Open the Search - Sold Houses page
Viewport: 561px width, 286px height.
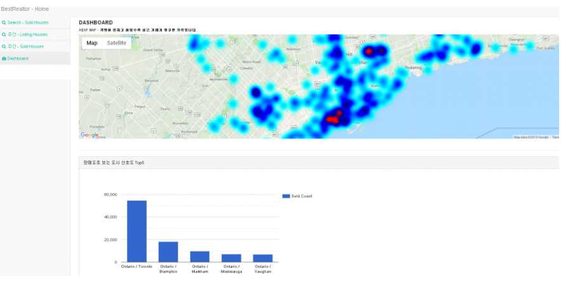pyautogui.click(x=27, y=23)
